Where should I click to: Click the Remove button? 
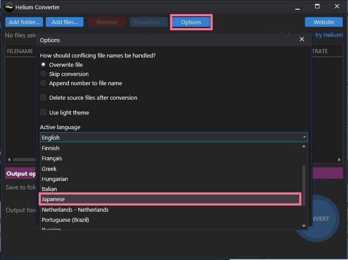pyautogui.click(x=107, y=22)
